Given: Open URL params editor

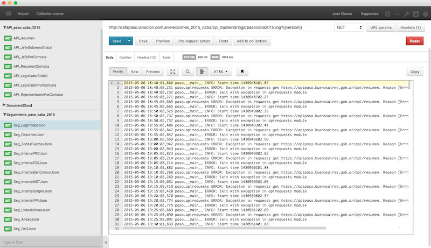Looking at the screenshot, I should pos(381,27).
